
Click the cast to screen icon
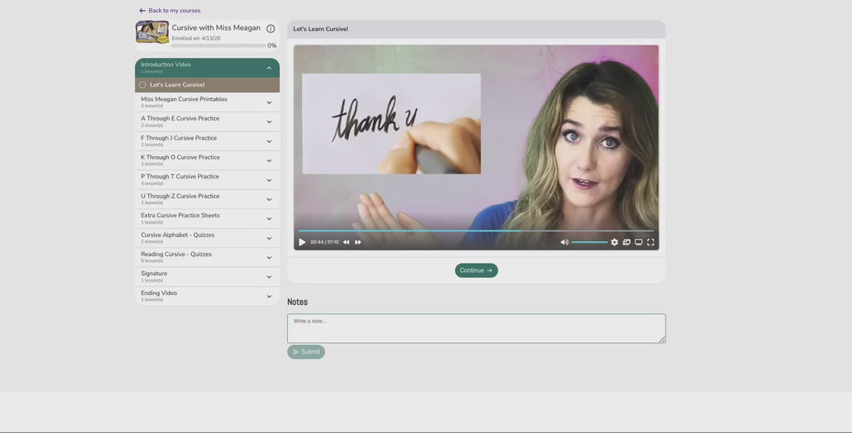pyautogui.click(x=638, y=242)
